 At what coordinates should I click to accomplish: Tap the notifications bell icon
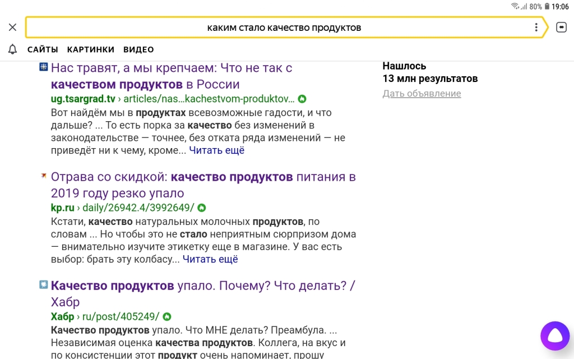point(13,49)
